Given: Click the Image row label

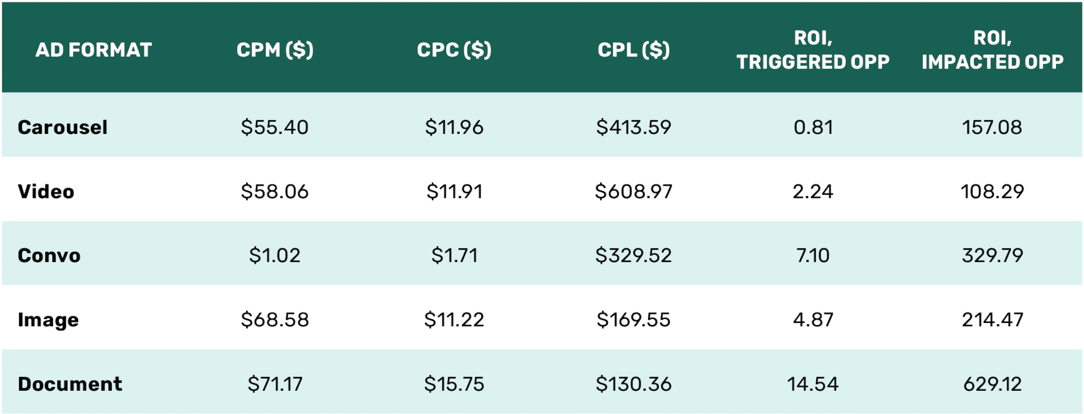Looking at the screenshot, I should 48,320.
